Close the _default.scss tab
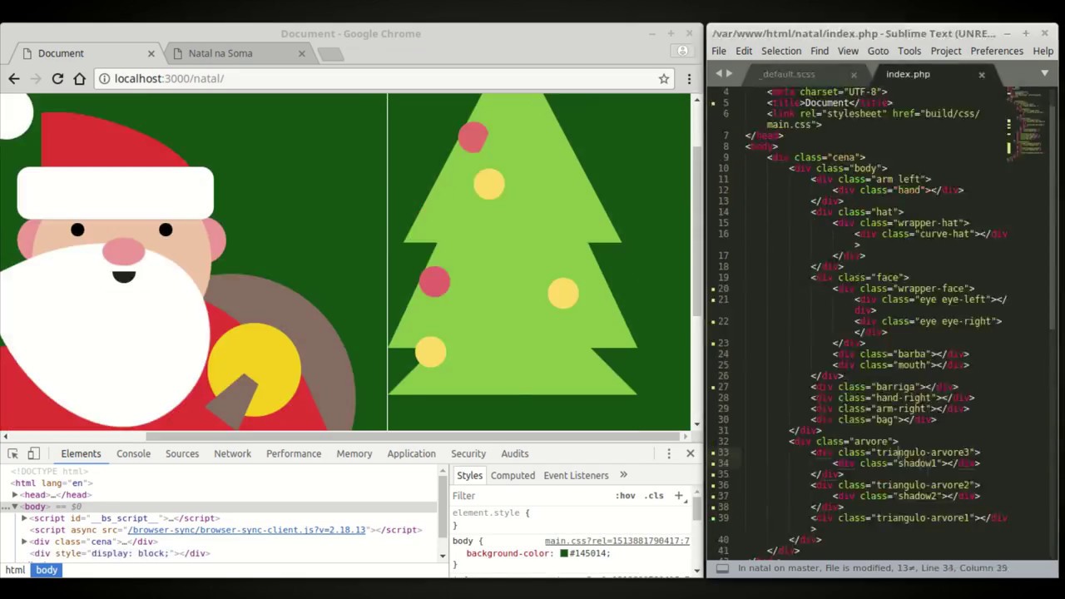 coord(853,75)
